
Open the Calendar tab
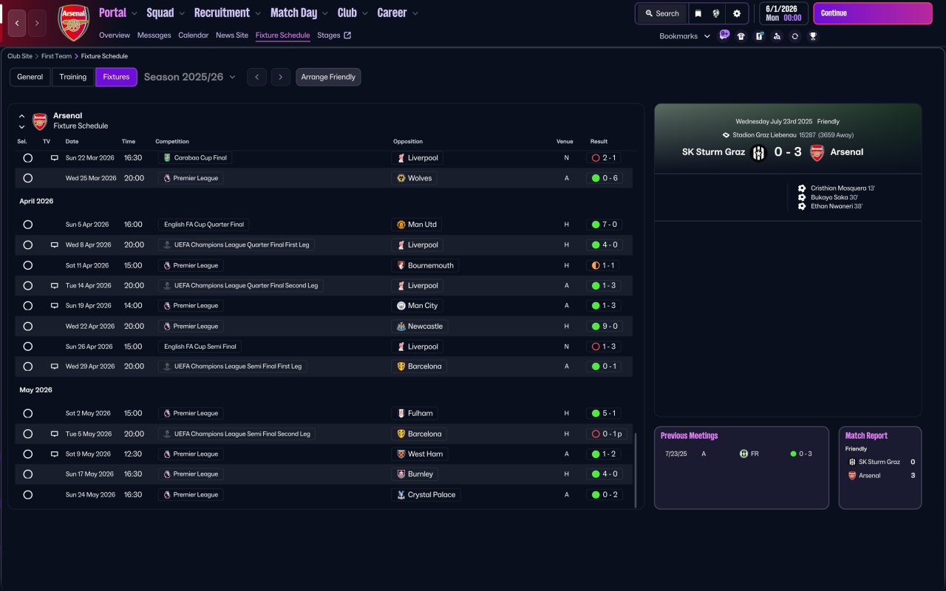pyautogui.click(x=194, y=35)
